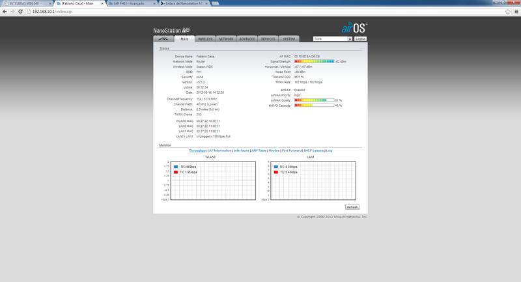Select the airMAX Priority value "High"
This screenshot has width=521, height=282.
(x=297, y=95)
